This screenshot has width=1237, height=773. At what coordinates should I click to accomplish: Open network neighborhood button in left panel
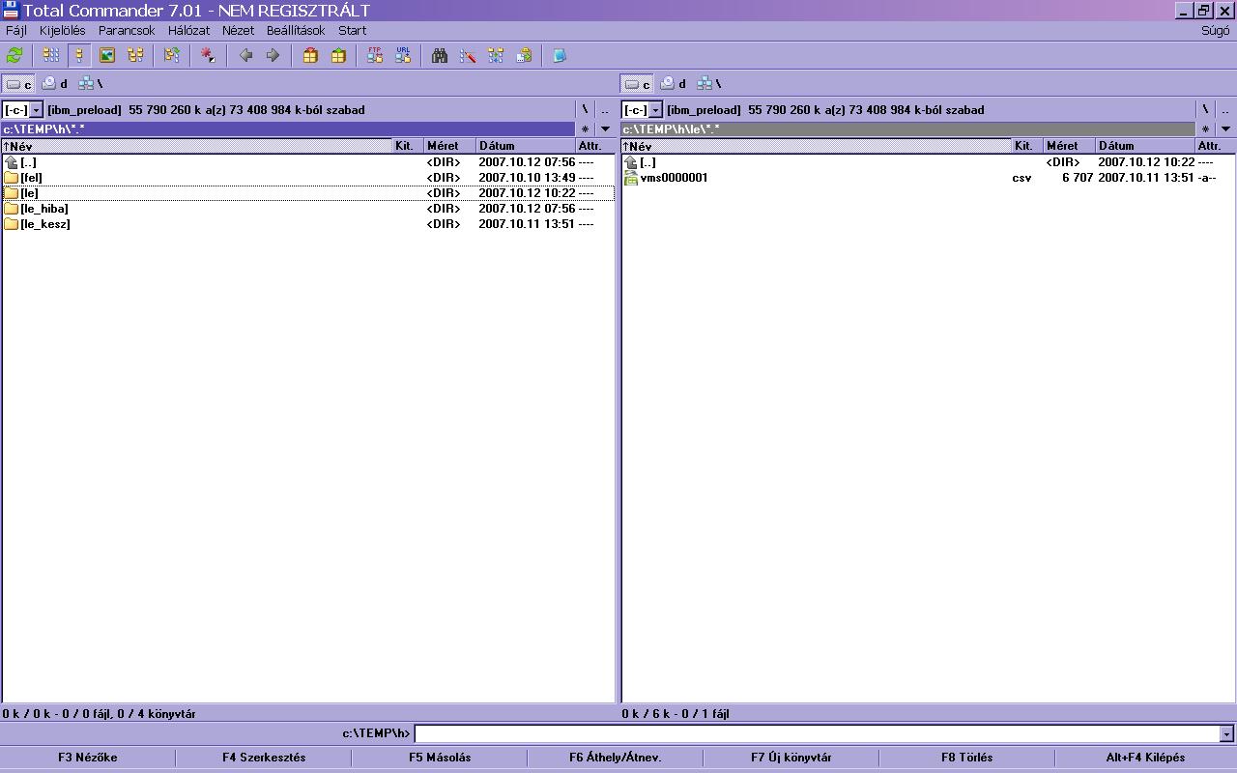pos(90,84)
